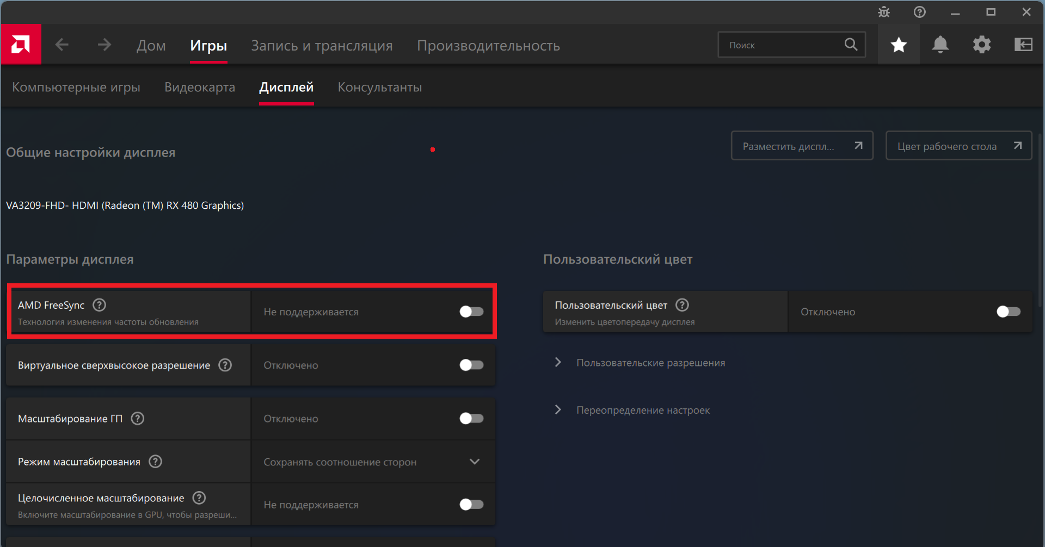1045x547 pixels.
Task: Show AMD FreeSync help tooltip icon
Action: point(99,305)
